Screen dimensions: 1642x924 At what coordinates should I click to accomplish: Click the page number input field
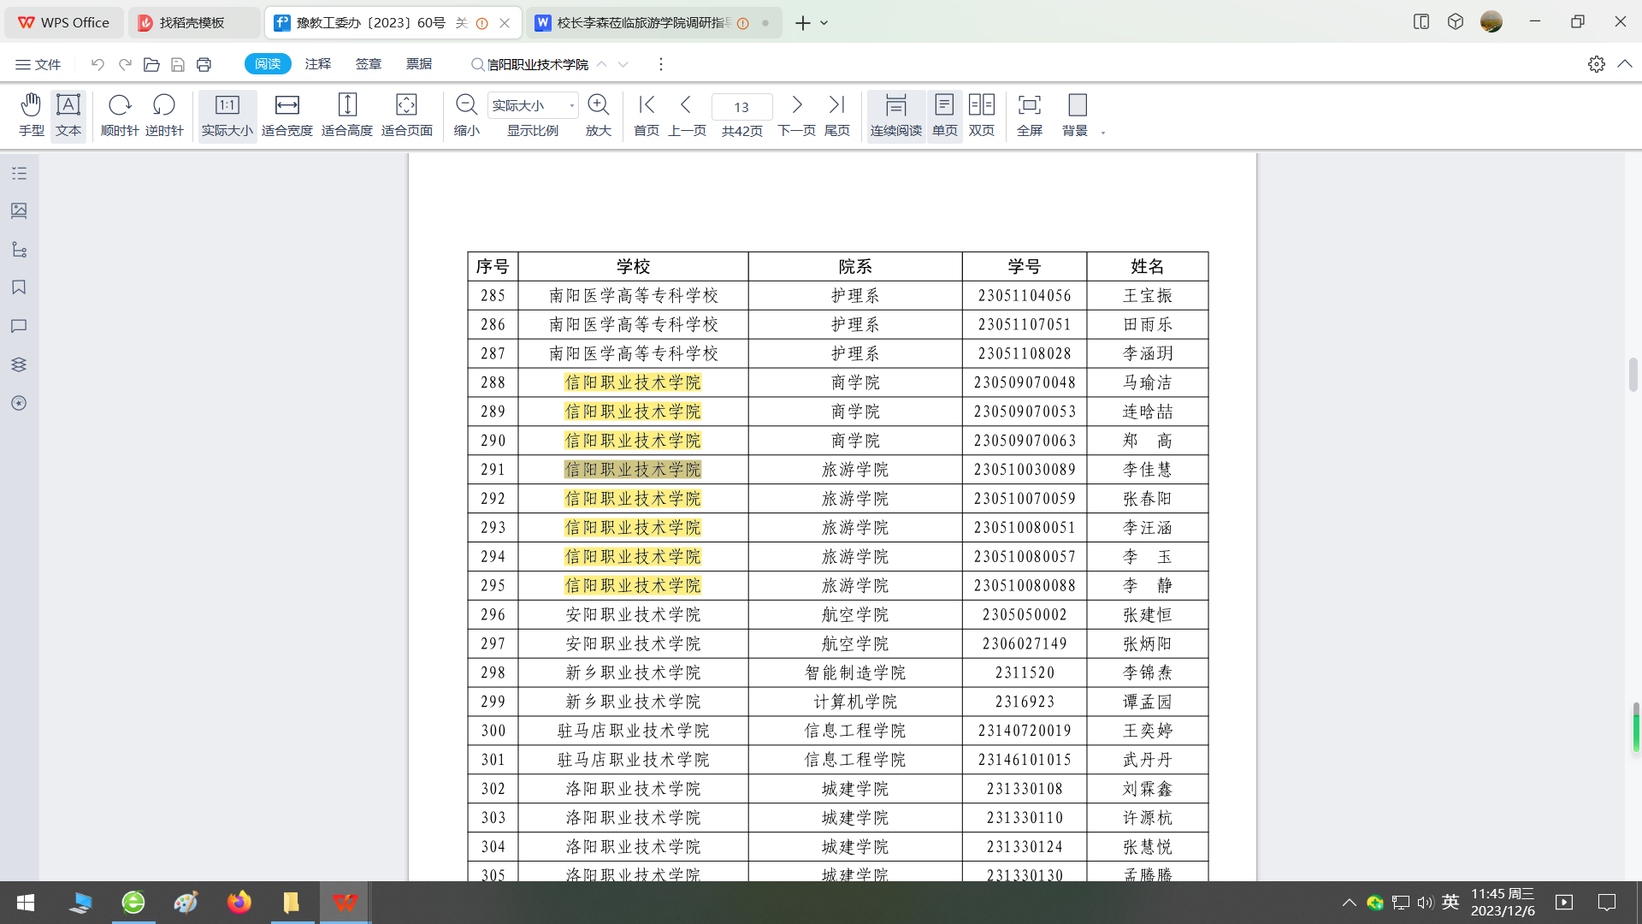(x=741, y=107)
